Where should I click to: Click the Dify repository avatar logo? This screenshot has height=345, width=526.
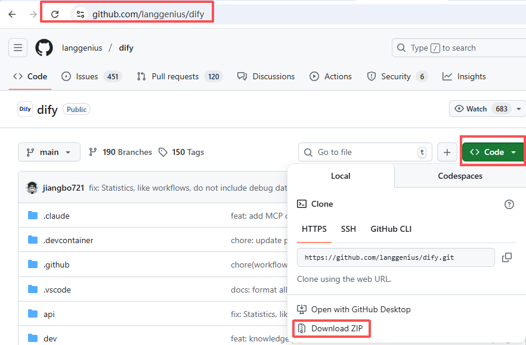click(x=25, y=109)
